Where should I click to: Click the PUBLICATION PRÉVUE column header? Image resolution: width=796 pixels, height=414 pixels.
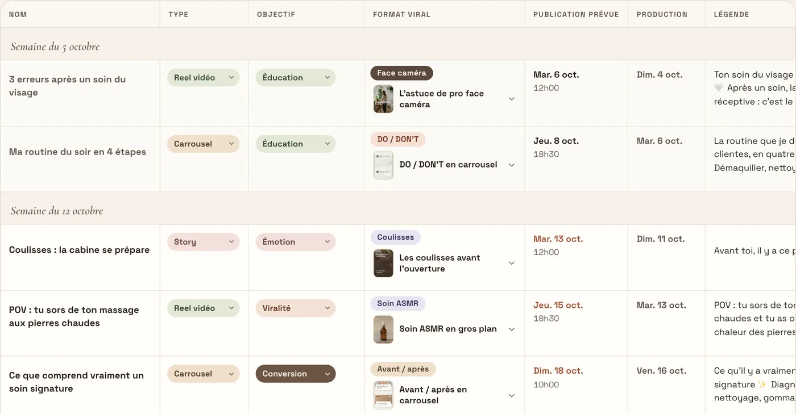click(576, 14)
